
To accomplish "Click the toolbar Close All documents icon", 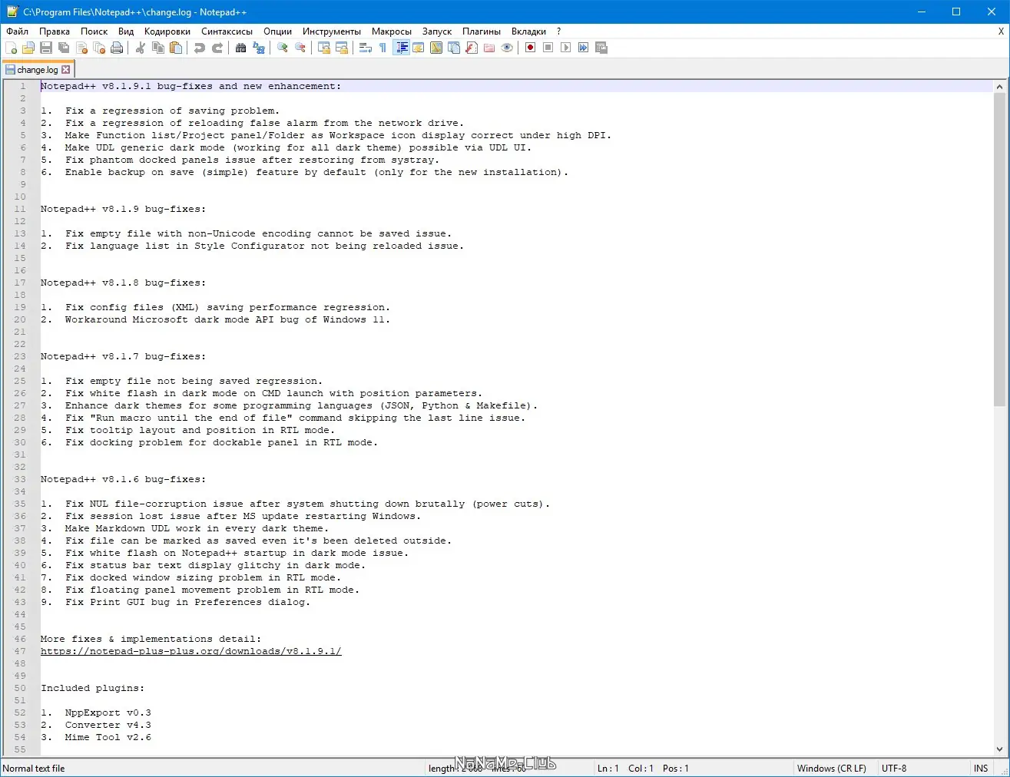I will 99,48.
